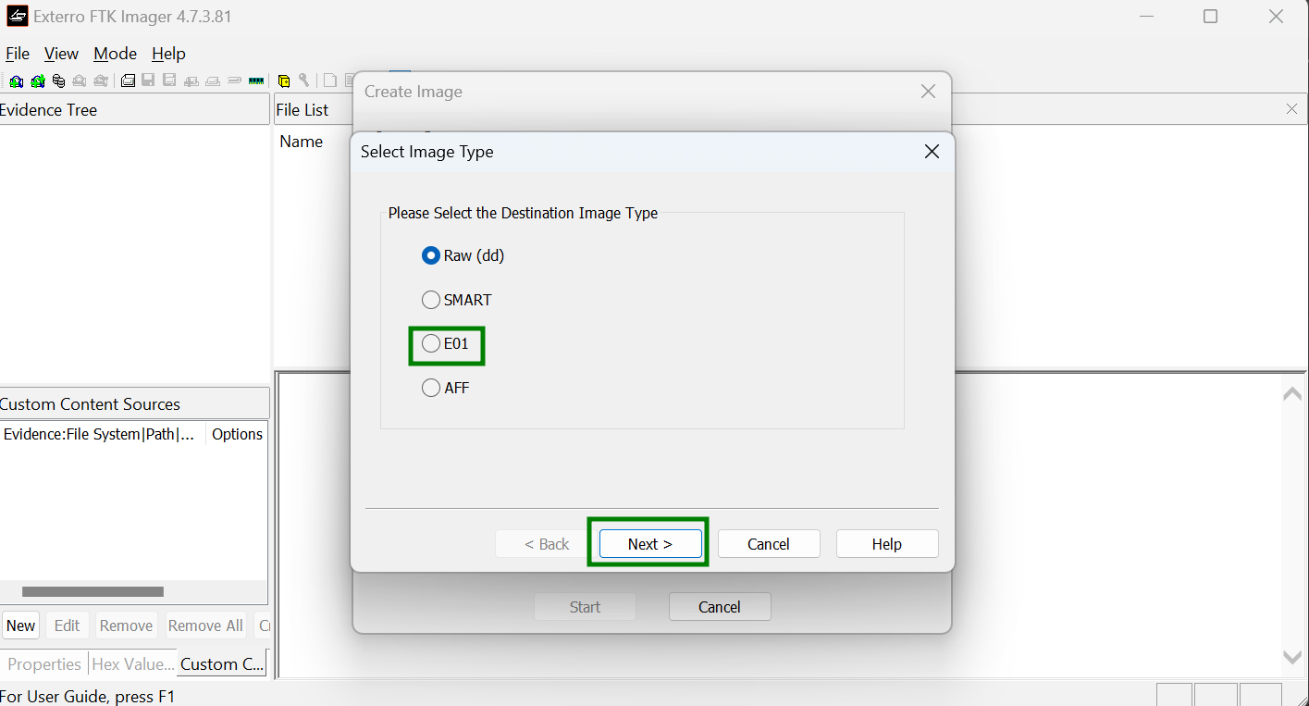Click the Verify Drive/Image toolbar icon
1309x706 pixels.
pos(234,81)
